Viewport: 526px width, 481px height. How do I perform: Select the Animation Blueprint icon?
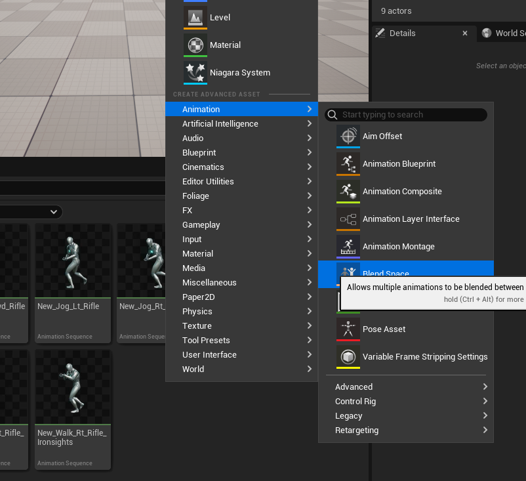[x=348, y=163]
